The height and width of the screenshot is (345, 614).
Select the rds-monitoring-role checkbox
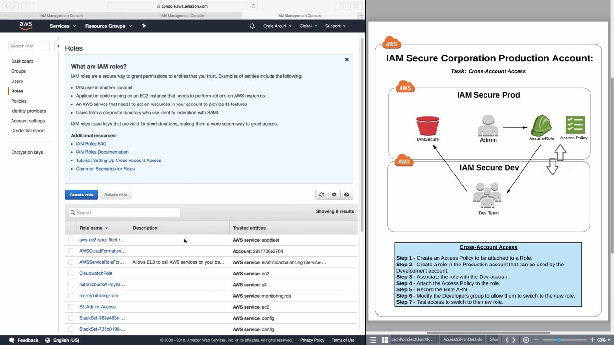tap(71, 296)
